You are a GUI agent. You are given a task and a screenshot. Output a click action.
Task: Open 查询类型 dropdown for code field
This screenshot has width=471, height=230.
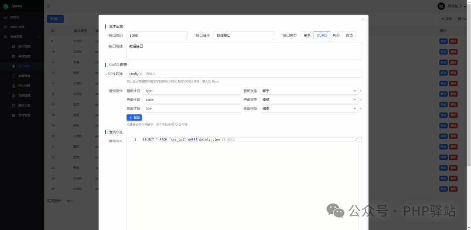point(309,100)
